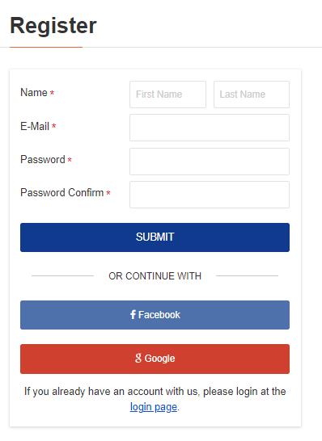
Task: Click the Name field label
Action: pos(34,93)
